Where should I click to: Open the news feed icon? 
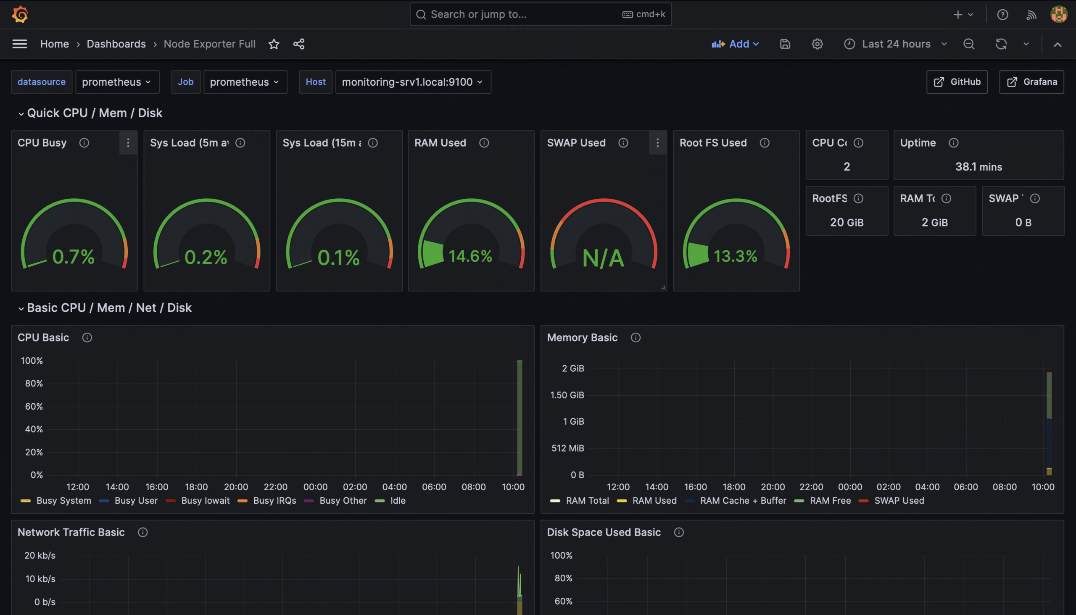click(1031, 15)
